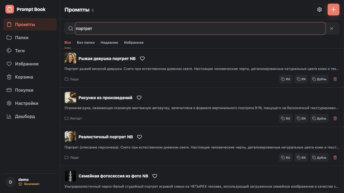Favorite Семейная фотосессия из фото NB heart
The image size is (344, 193).
(x=155, y=176)
